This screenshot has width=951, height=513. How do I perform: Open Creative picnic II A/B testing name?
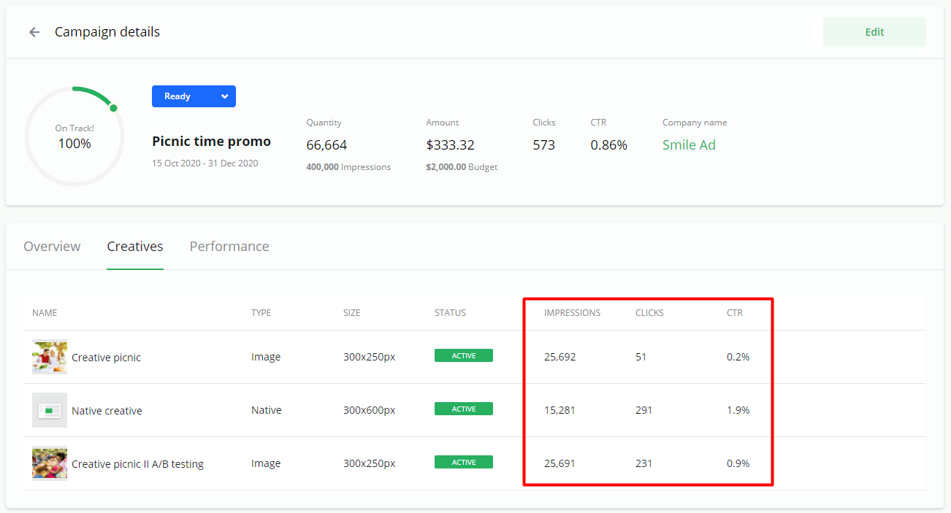pos(137,464)
